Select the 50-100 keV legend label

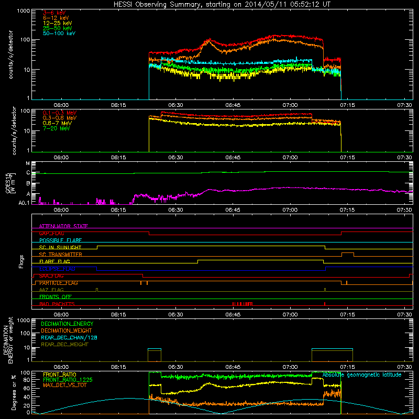tap(59, 34)
